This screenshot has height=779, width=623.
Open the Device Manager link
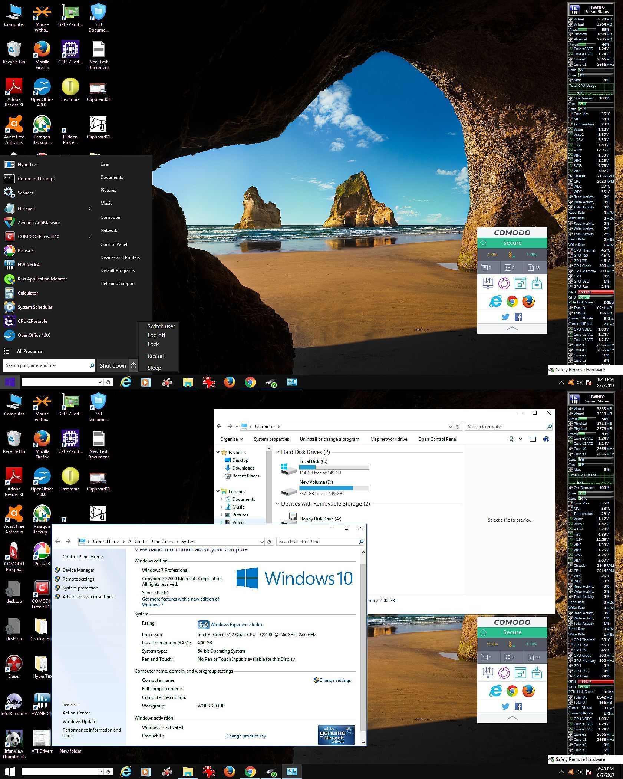pyautogui.click(x=78, y=570)
